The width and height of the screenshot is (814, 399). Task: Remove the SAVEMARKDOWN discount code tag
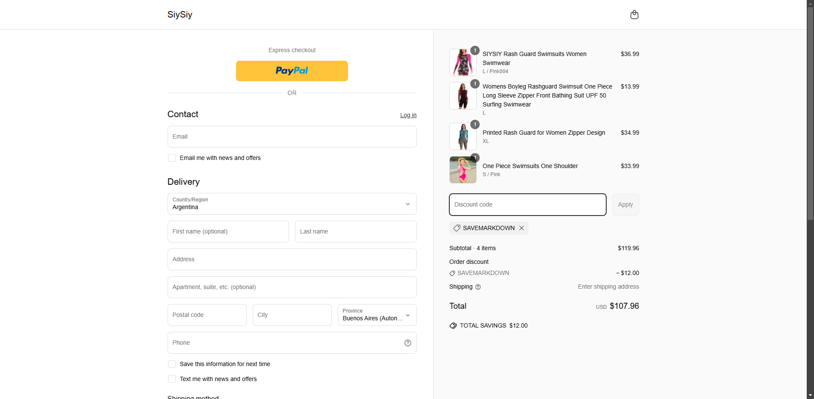522,228
